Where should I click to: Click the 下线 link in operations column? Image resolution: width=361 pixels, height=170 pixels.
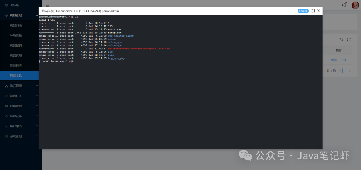click(344, 60)
